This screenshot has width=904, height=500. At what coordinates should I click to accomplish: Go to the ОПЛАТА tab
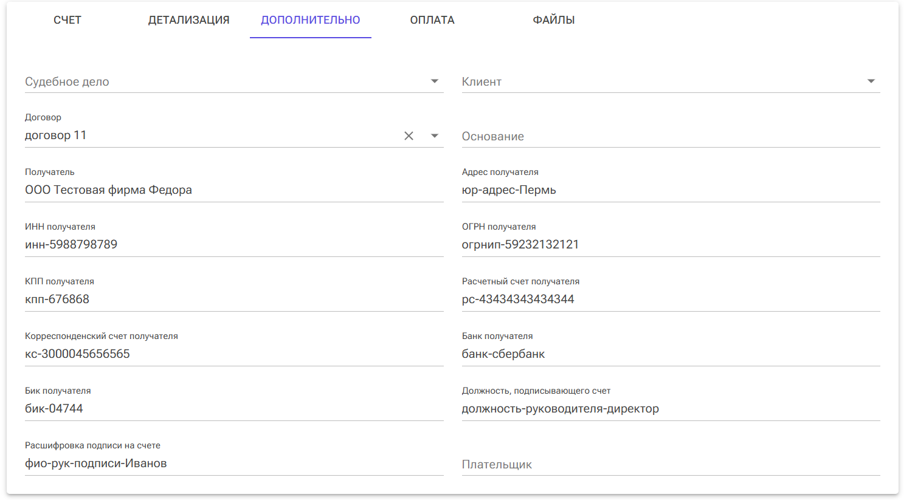[x=432, y=20]
